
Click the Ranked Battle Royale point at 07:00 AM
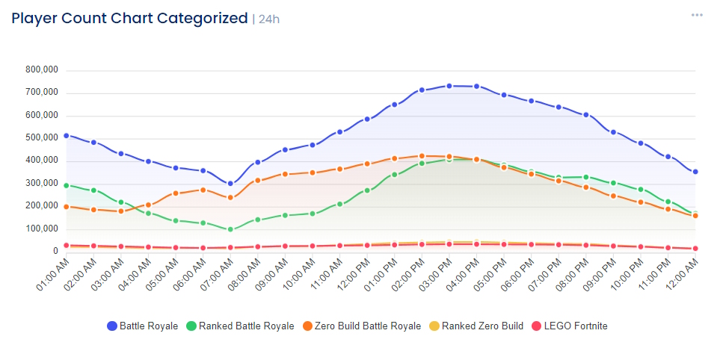tap(230, 229)
